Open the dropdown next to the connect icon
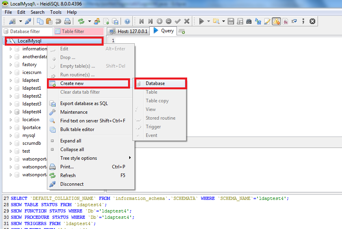Screen dimensions: 342x229 20,21
